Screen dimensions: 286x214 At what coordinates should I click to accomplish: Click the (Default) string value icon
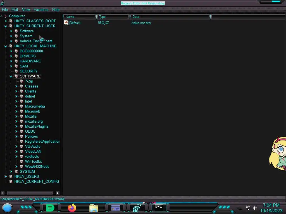pos(66,23)
